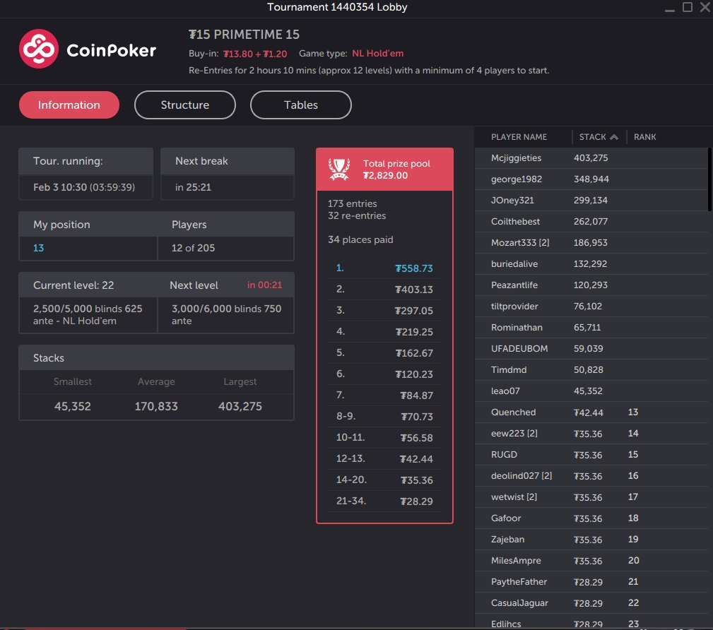
Task: Select player buriedalive row
Action: point(591,263)
